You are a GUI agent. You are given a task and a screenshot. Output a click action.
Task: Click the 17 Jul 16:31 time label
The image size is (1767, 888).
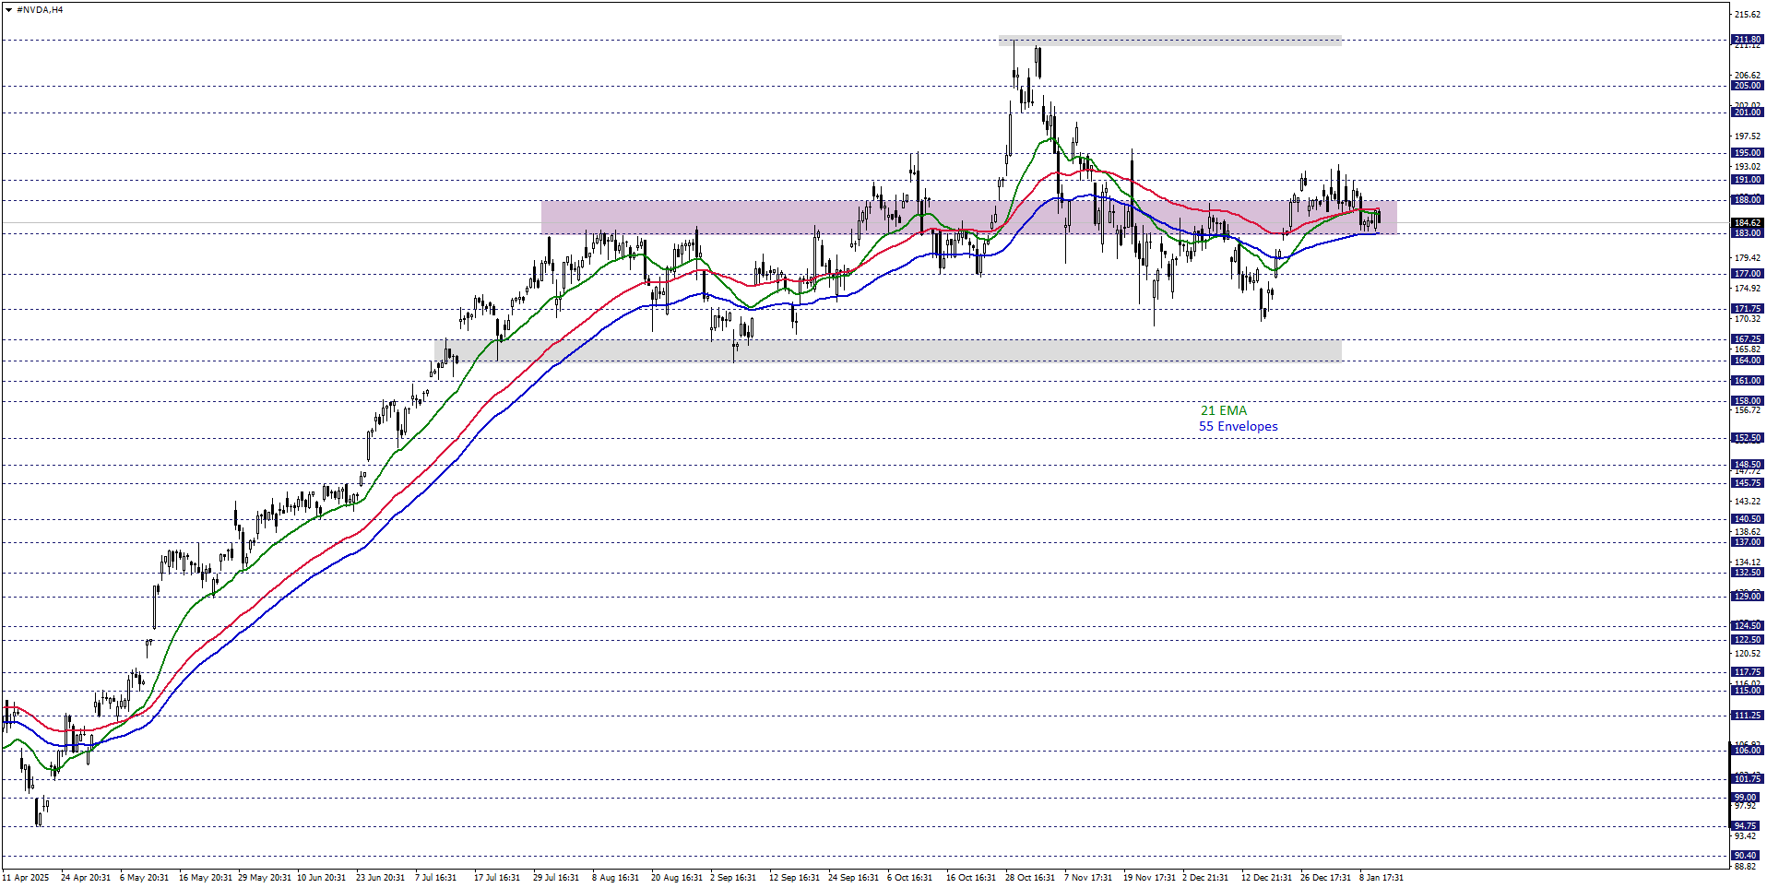point(496,878)
